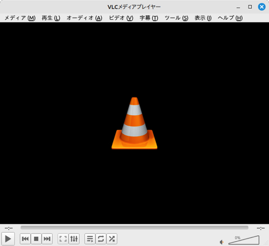Click the remaining time label at right
This screenshot has width=269, height=246.
pyautogui.click(x=260, y=228)
